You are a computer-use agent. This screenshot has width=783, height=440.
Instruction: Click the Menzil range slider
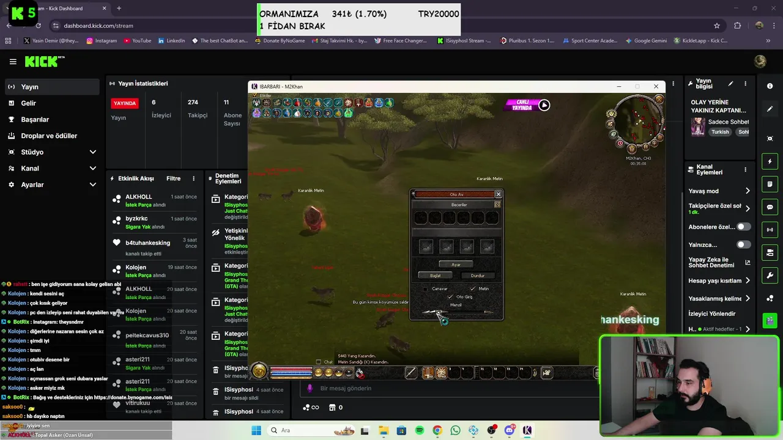pos(457,312)
